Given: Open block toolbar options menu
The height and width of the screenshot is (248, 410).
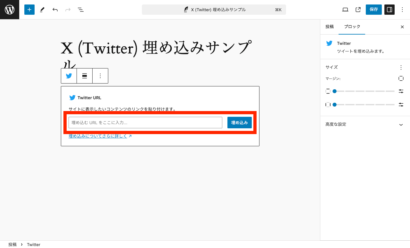Looking at the screenshot, I should tap(100, 76).
